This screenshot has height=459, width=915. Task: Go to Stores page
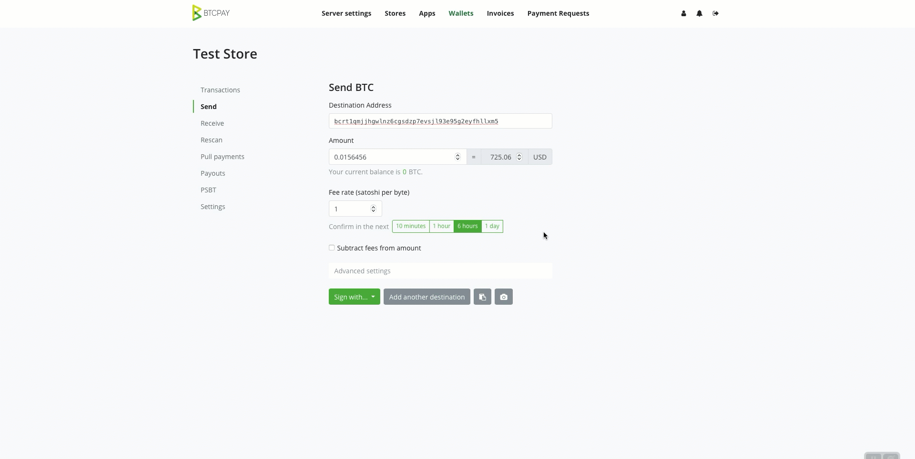[395, 13]
